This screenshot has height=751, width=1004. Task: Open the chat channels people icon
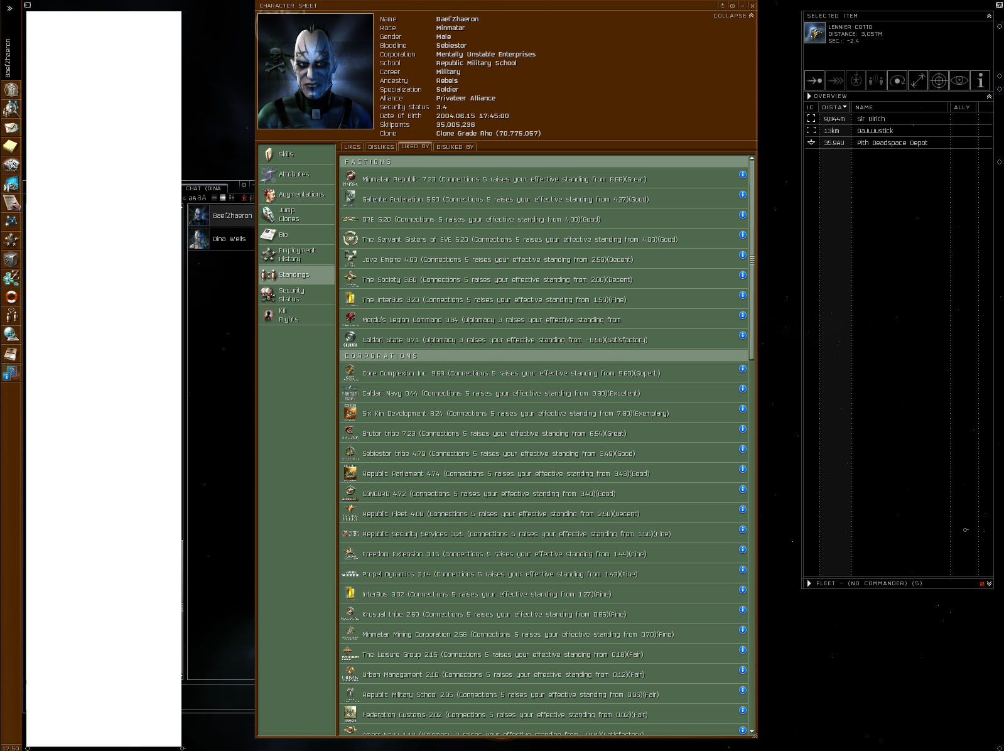11,315
